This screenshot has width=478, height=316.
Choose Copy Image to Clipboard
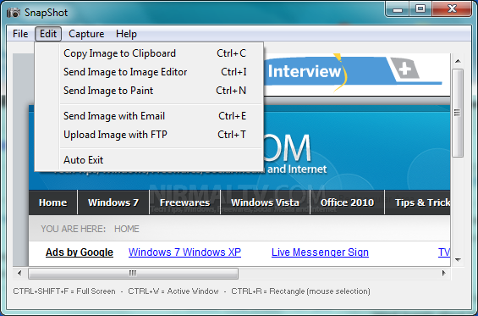(x=149, y=53)
